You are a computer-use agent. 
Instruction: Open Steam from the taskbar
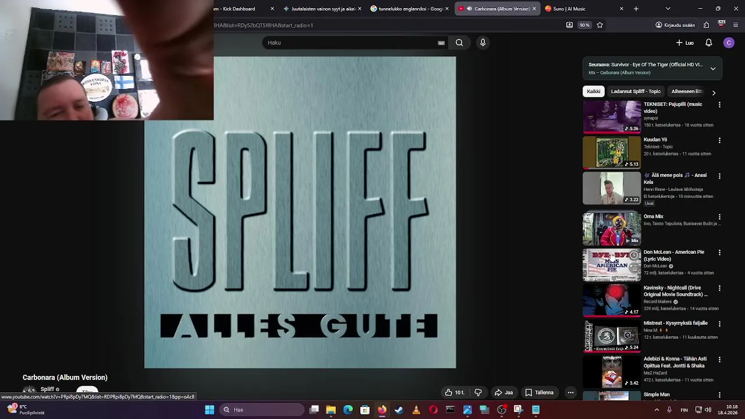pyautogui.click(x=399, y=410)
